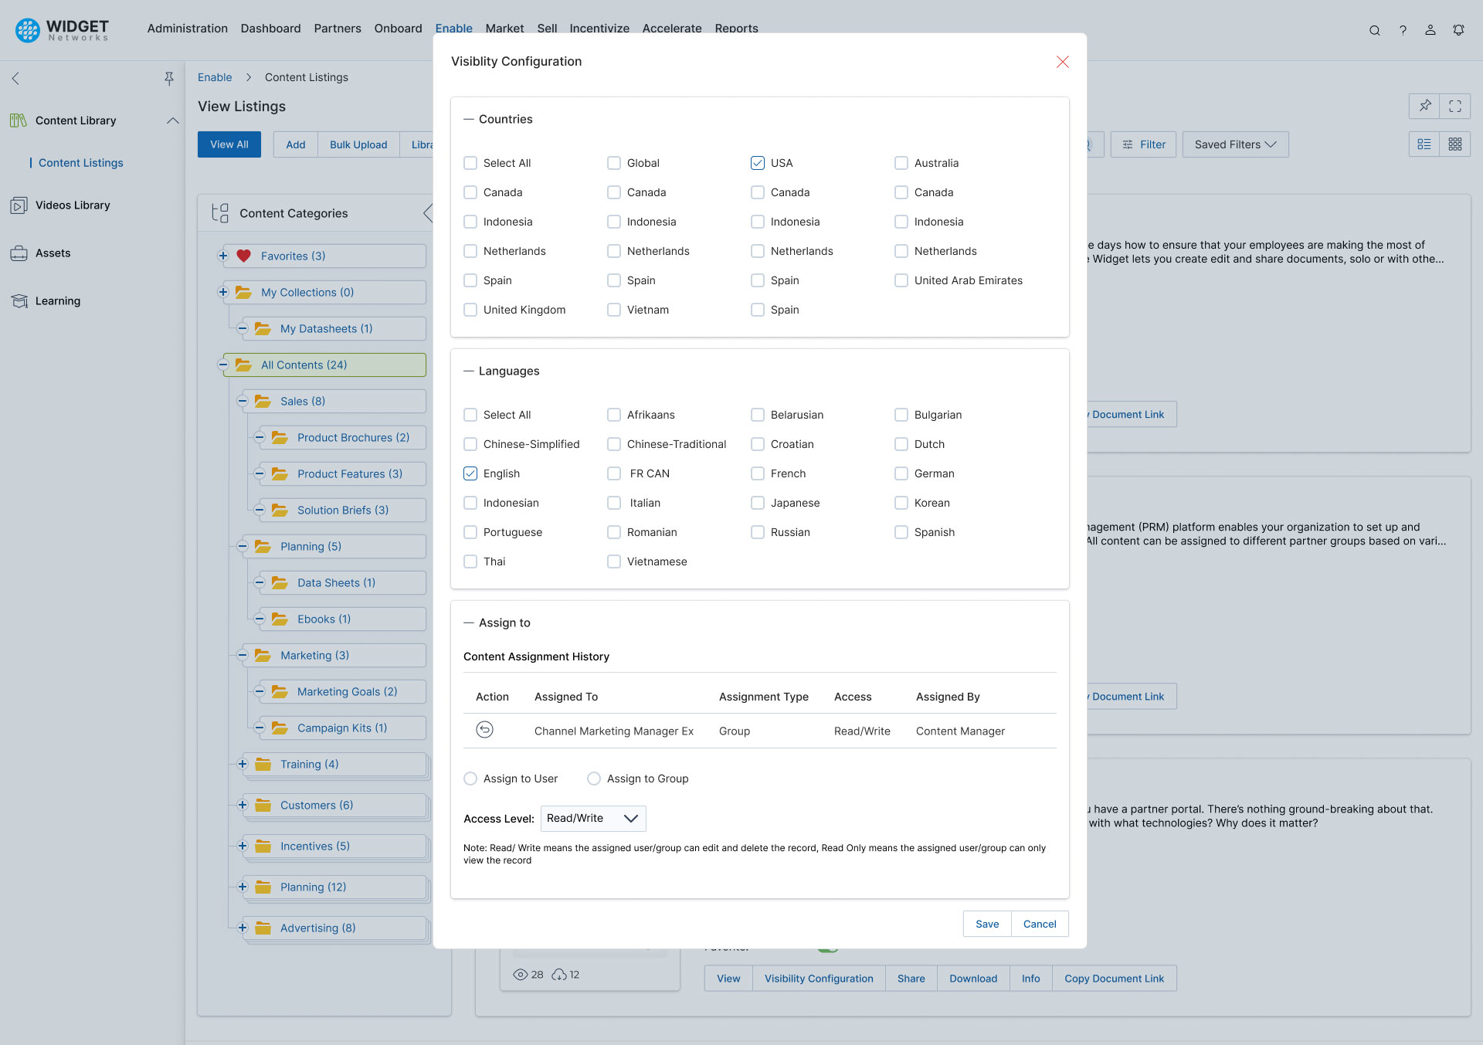Open the Administration menu
1483x1045 pixels.
click(187, 29)
